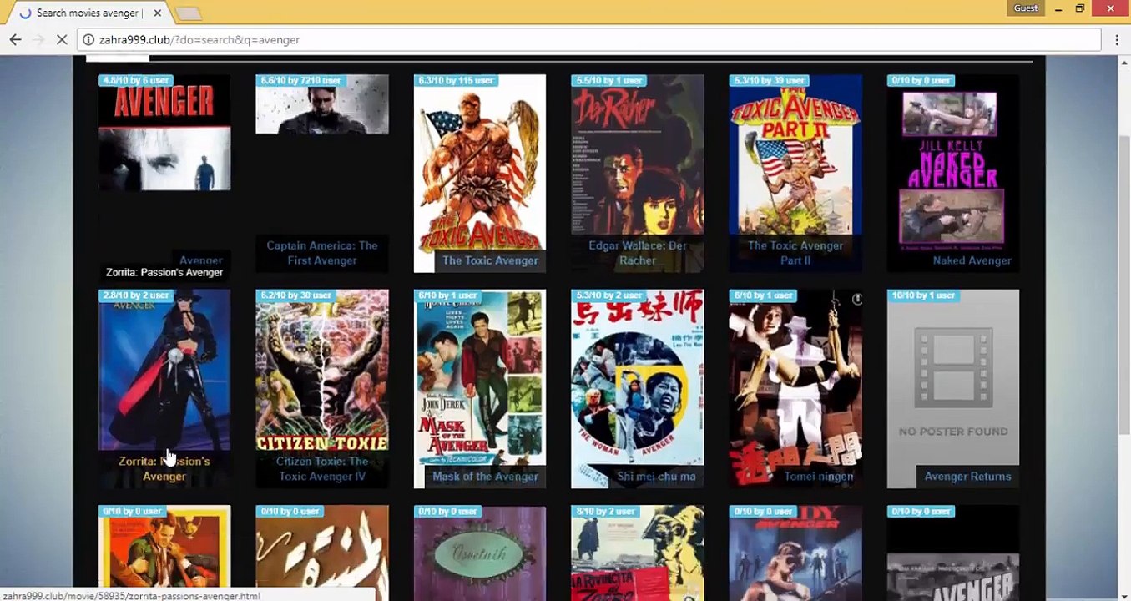The width and height of the screenshot is (1131, 601).
Task: Open the Naked Avenger poster
Action: tap(953, 173)
